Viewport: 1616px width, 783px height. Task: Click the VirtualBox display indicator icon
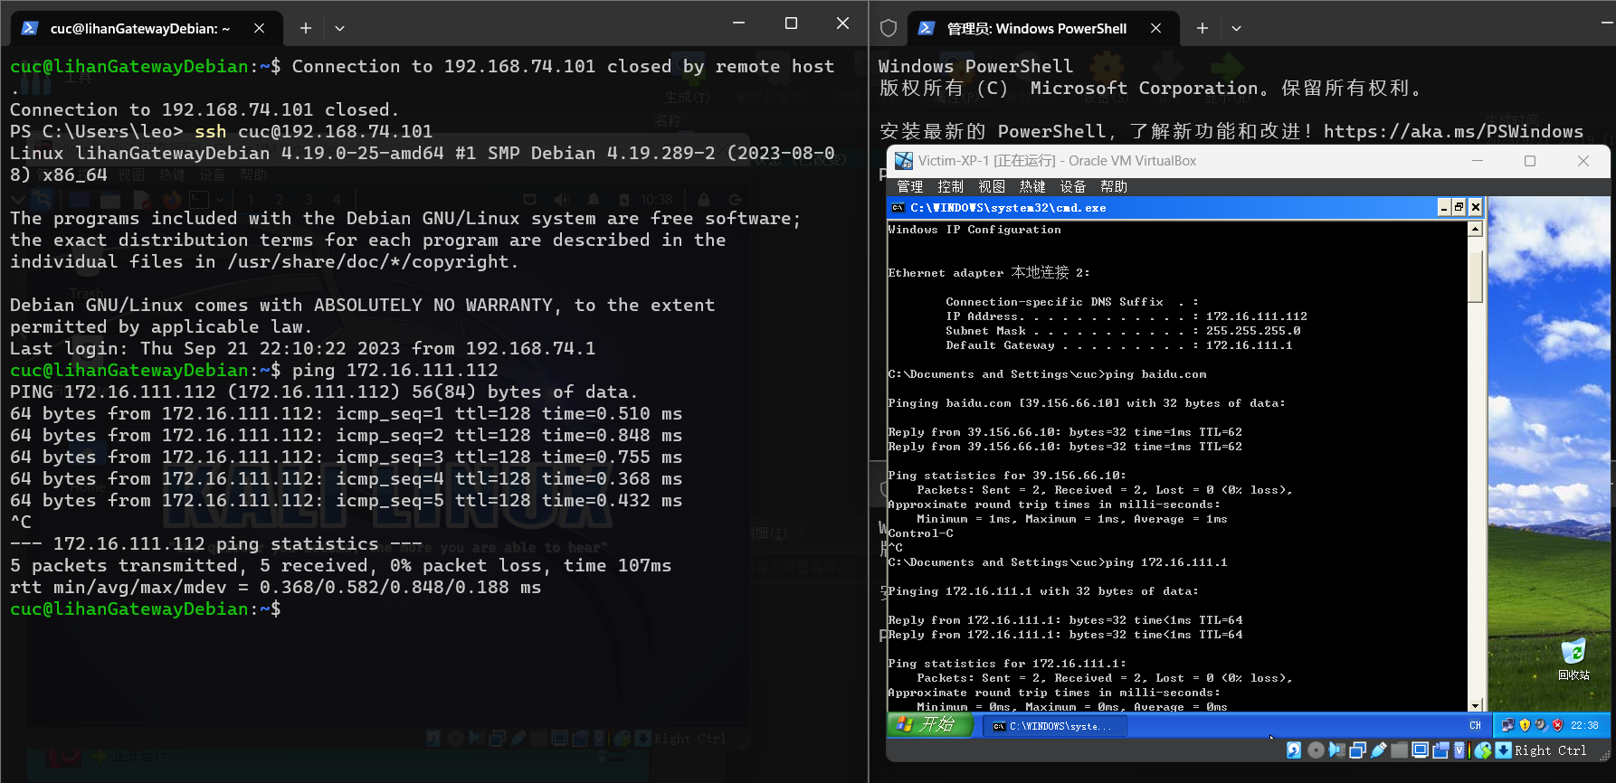coord(1420,750)
